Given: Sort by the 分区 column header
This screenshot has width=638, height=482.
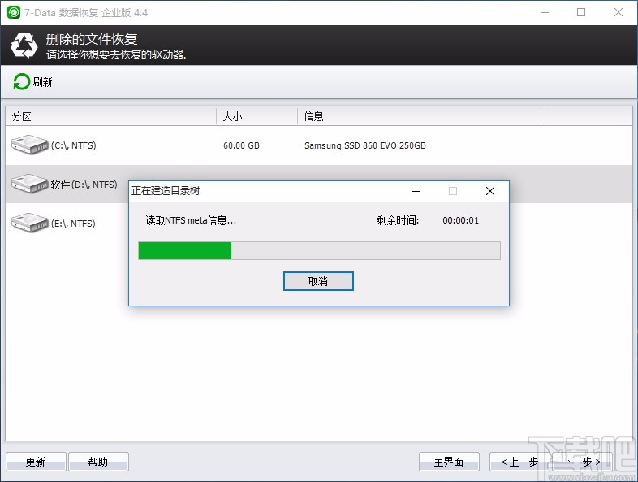Looking at the screenshot, I should pyautogui.click(x=110, y=116).
